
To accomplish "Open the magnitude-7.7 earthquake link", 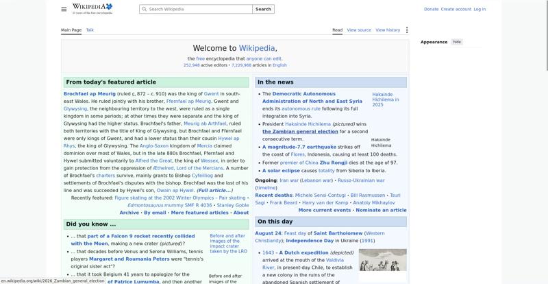I will point(299,147).
